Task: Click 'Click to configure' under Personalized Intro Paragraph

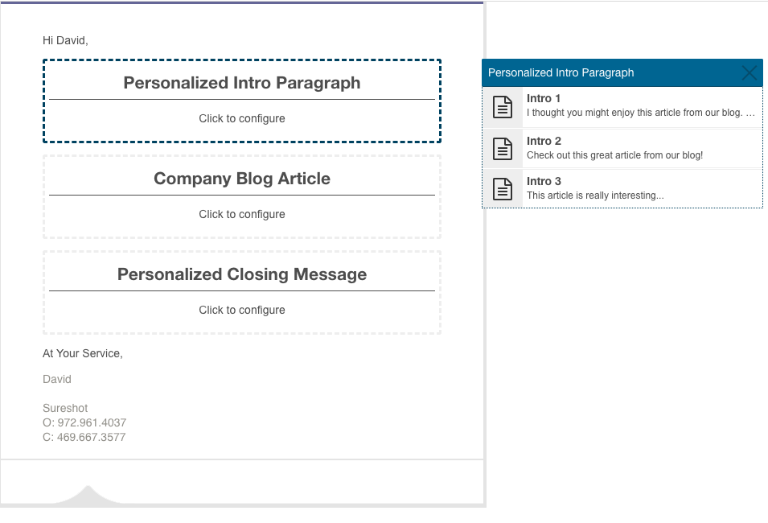Action: tap(242, 118)
